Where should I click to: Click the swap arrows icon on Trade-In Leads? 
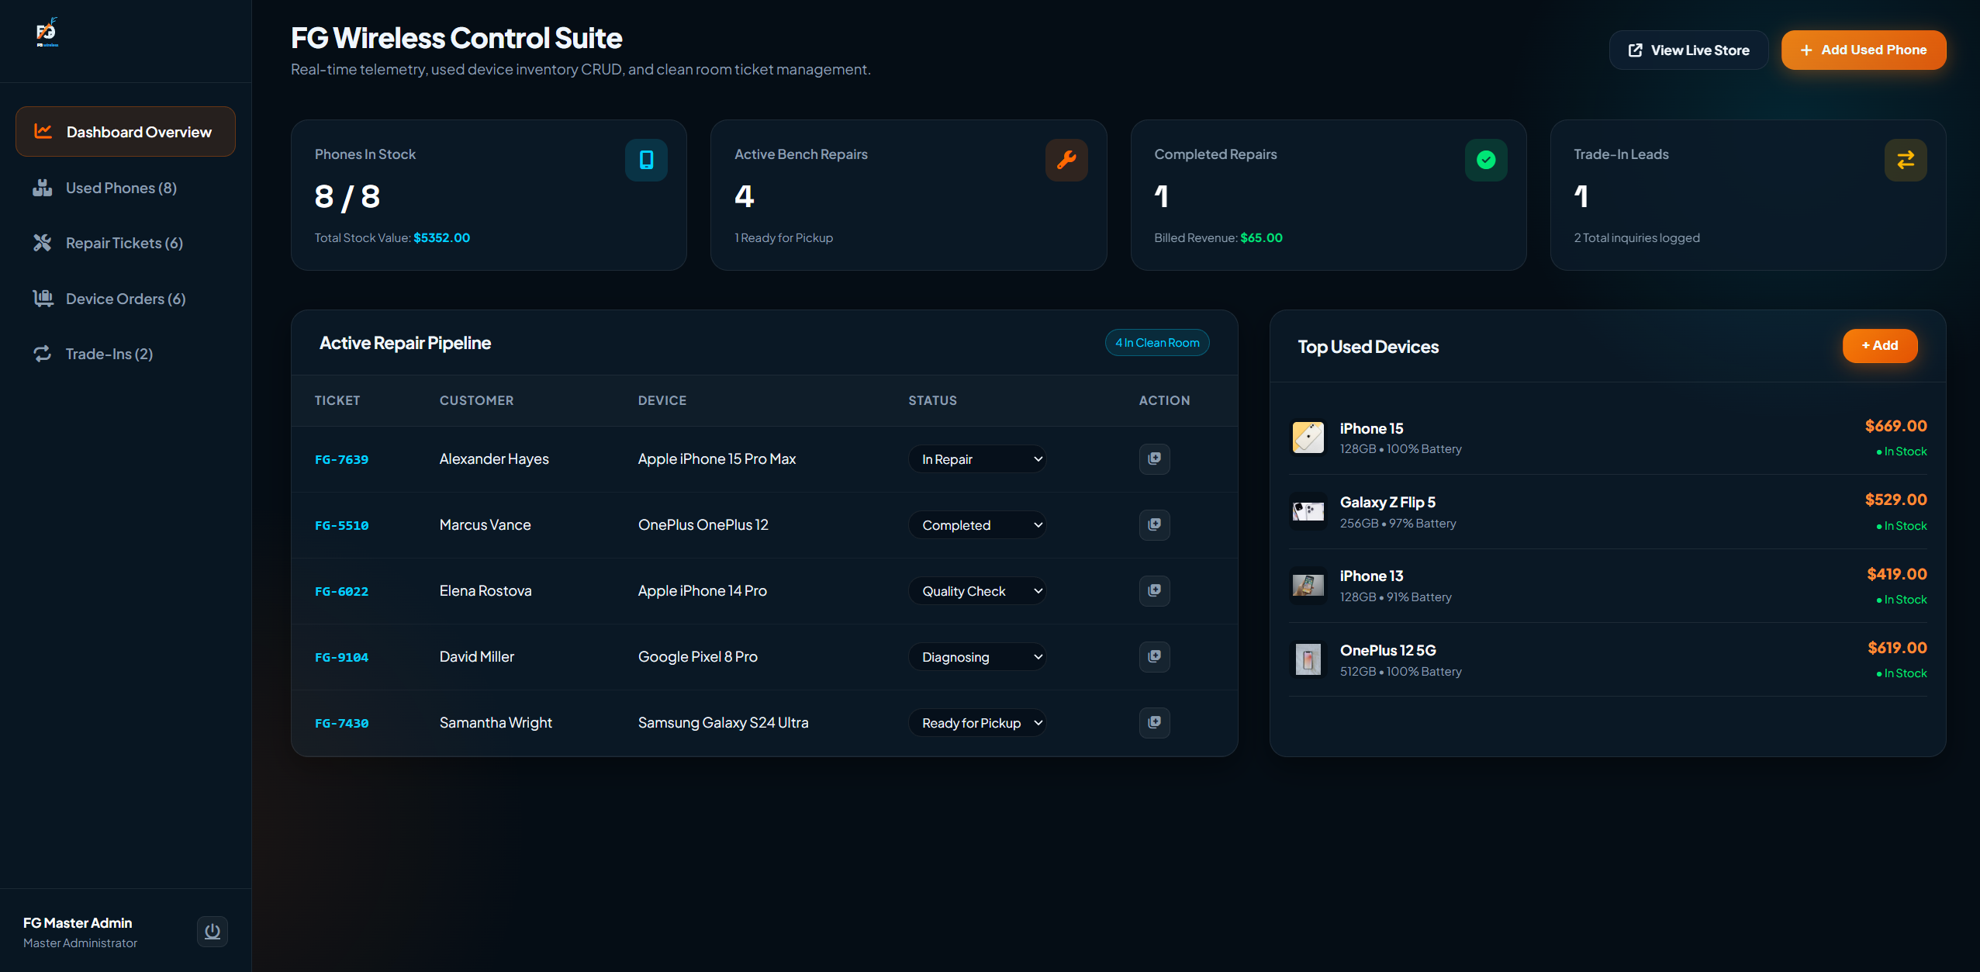[1906, 160]
